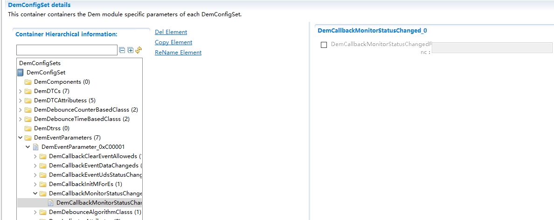Click the container hierarchy search field
The image size is (554, 220).
pos(67,50)
